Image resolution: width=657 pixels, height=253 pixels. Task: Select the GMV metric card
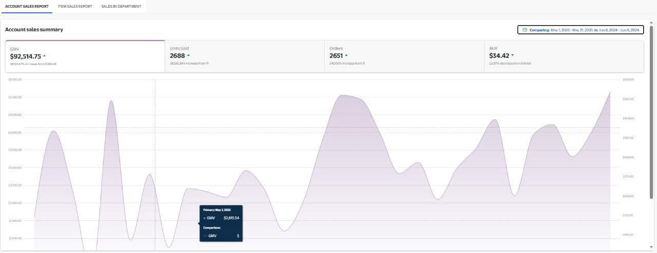point(85,56)
